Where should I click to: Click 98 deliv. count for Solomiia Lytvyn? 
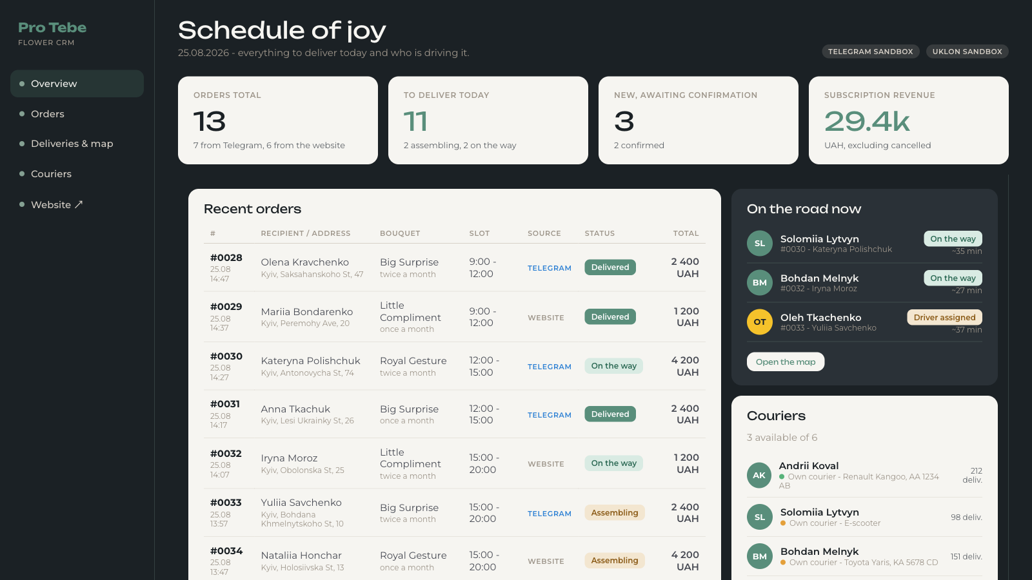click(966, 517)
